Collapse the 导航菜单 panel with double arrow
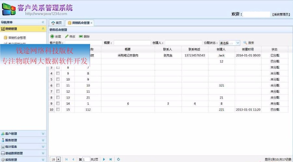Screen dimensions: 293x162 coord(43,22)
